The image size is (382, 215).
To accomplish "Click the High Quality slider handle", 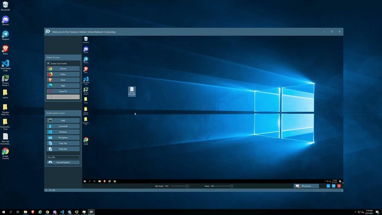I will 187,186.
